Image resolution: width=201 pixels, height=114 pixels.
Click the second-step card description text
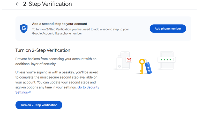(80, 31)
